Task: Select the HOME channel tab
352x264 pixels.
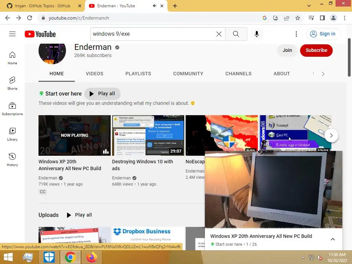Action: (57, 74)
